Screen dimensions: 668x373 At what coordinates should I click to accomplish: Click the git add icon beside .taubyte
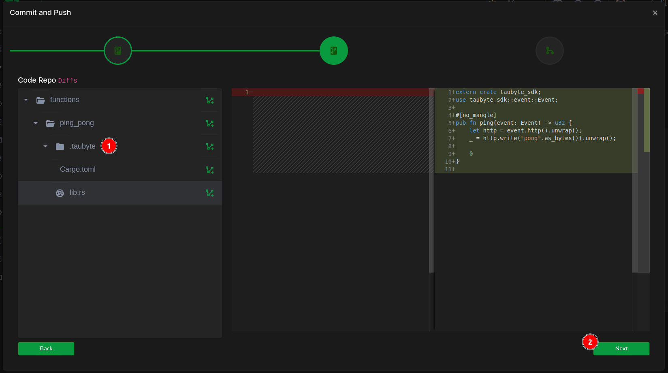pos(209,146)
